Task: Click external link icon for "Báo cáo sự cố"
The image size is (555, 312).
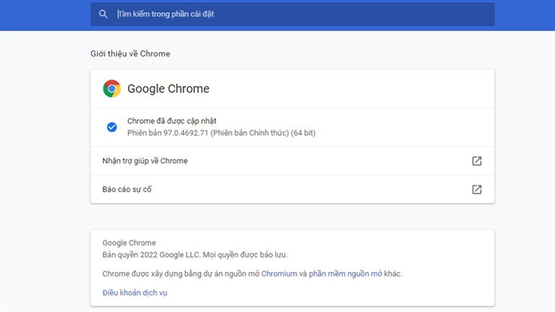Action: click(x=477, y=189)
